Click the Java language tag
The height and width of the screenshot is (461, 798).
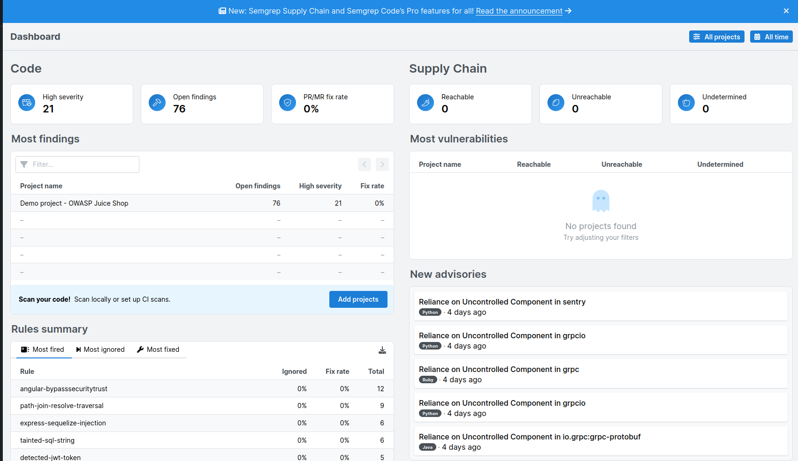pyautogui.click(x=427, y=447)
